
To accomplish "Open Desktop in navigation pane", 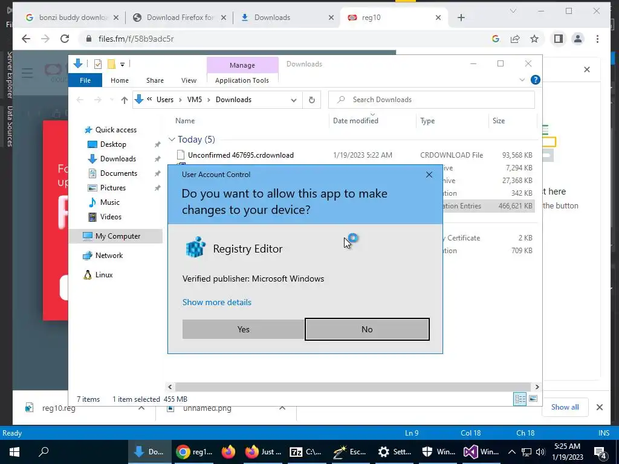I will [113, 144].
